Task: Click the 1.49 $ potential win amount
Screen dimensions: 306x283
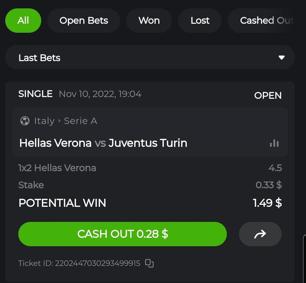Action: (x=267, y=203)
